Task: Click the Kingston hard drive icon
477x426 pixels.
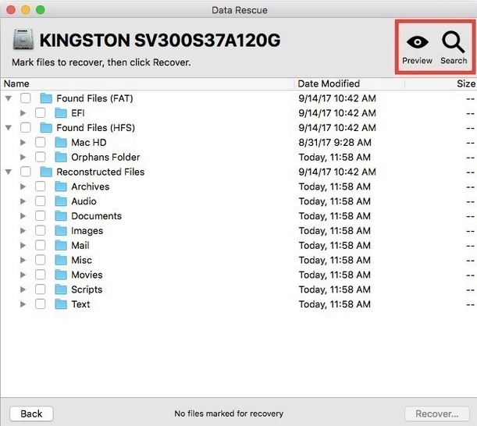Action: point(23,40)
